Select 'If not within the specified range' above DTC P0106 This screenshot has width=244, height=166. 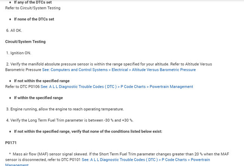pos(42,81)
